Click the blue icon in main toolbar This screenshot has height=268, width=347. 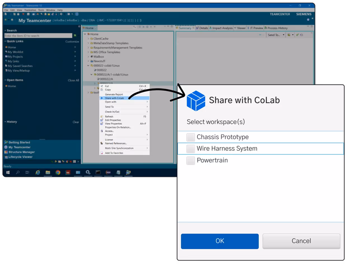click(77, 14)
